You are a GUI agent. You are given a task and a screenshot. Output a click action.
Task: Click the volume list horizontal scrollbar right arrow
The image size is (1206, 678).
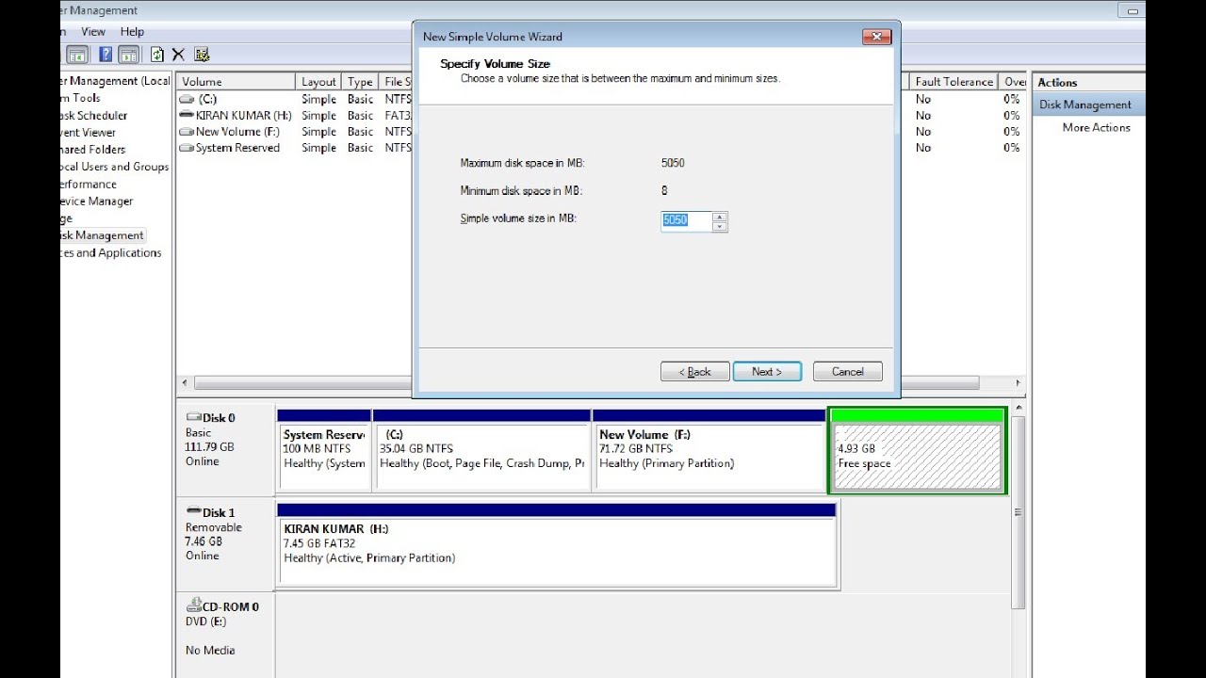(x=1019, y=383)
